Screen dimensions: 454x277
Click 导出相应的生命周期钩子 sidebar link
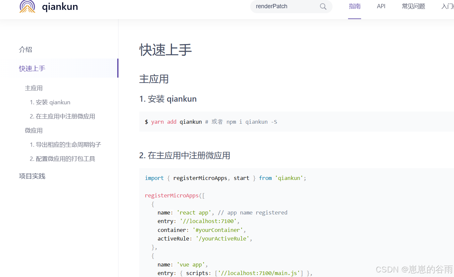(x=66, y=144)
